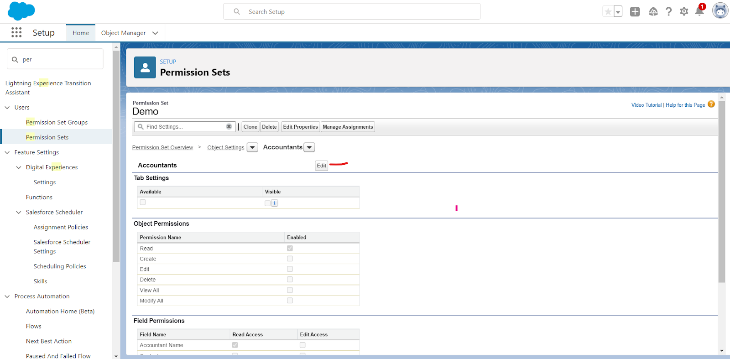
Task: Open Permission Set Groups in sidebar
Action: pyautogui.click(x=57, y=122)
